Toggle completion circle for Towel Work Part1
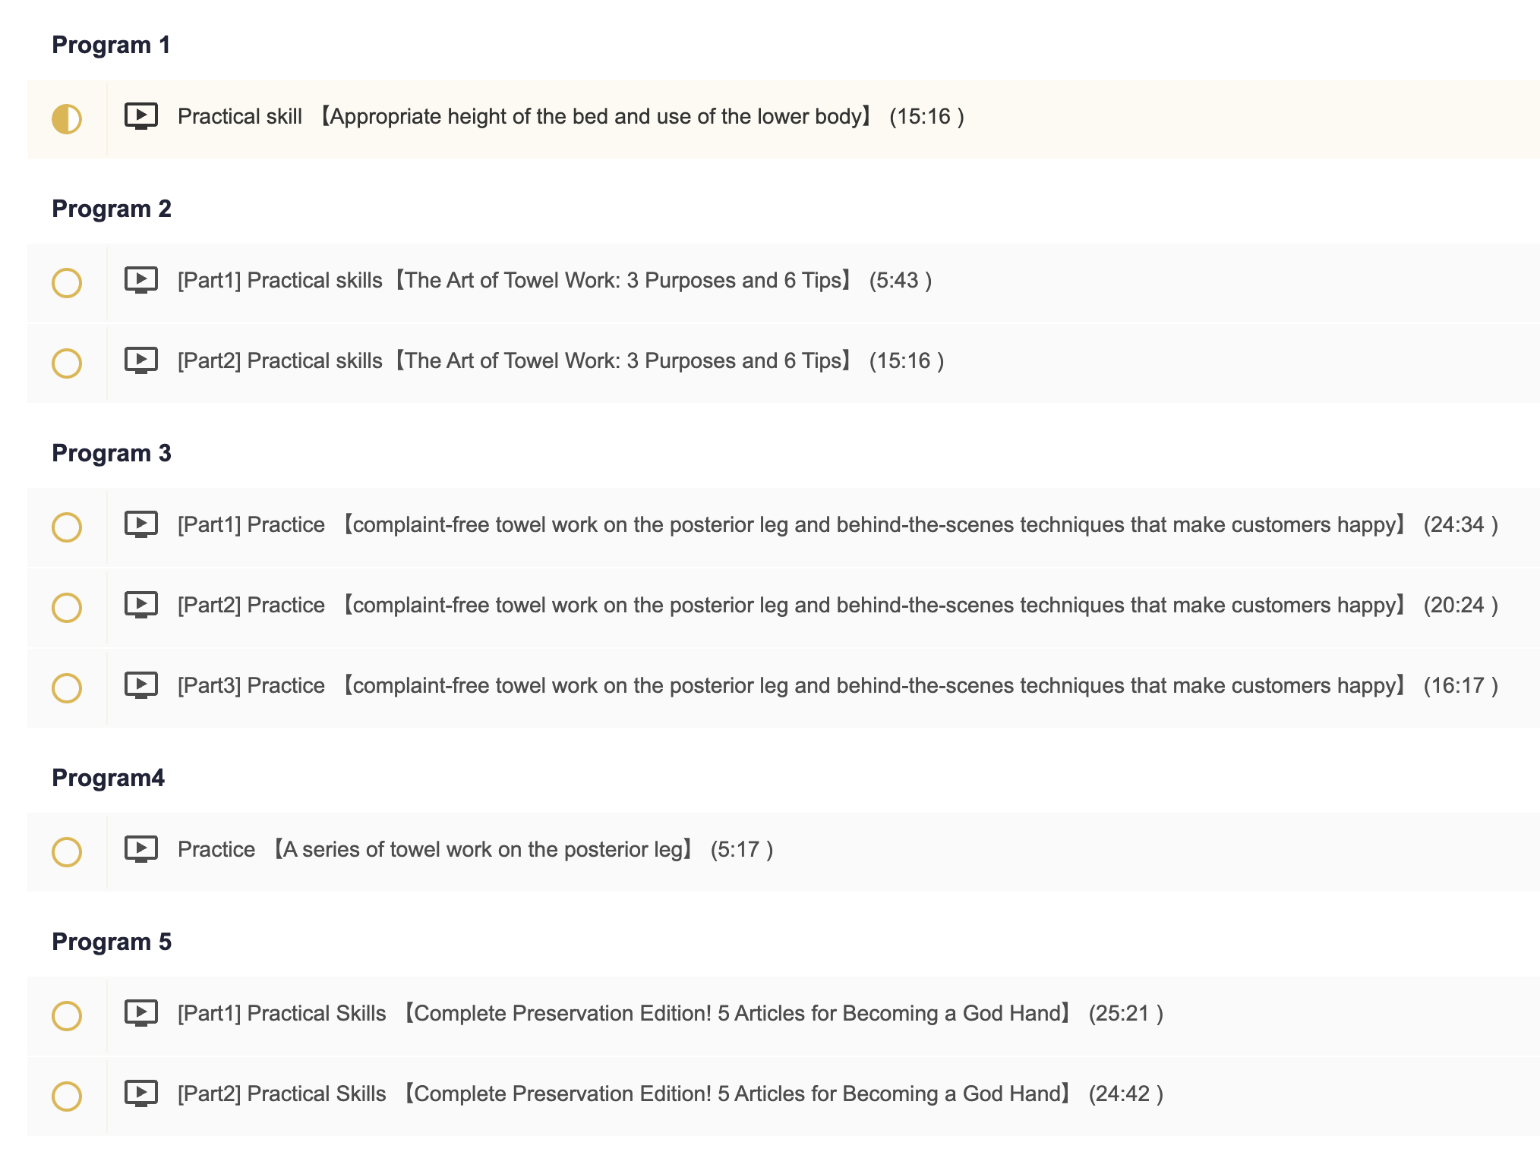 pos(67,283)
